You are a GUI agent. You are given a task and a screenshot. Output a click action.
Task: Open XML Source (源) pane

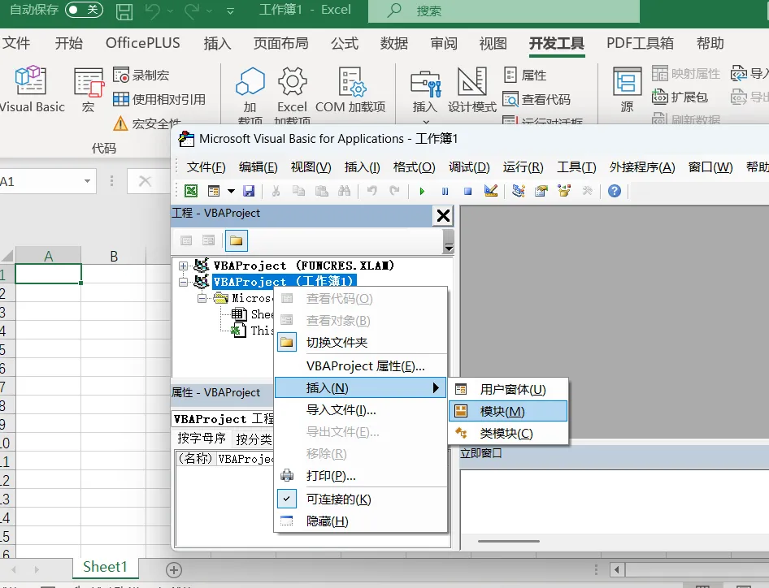pyautogui.click(x=627, y=90)
